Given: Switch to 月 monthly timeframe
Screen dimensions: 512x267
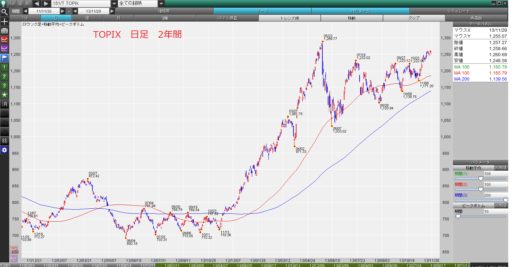Looking at the screenshot, I should (118, 18).
